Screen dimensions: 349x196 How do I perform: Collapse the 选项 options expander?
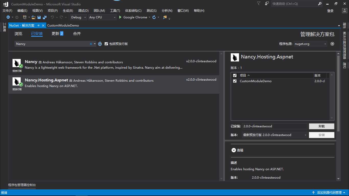(234, 150)
